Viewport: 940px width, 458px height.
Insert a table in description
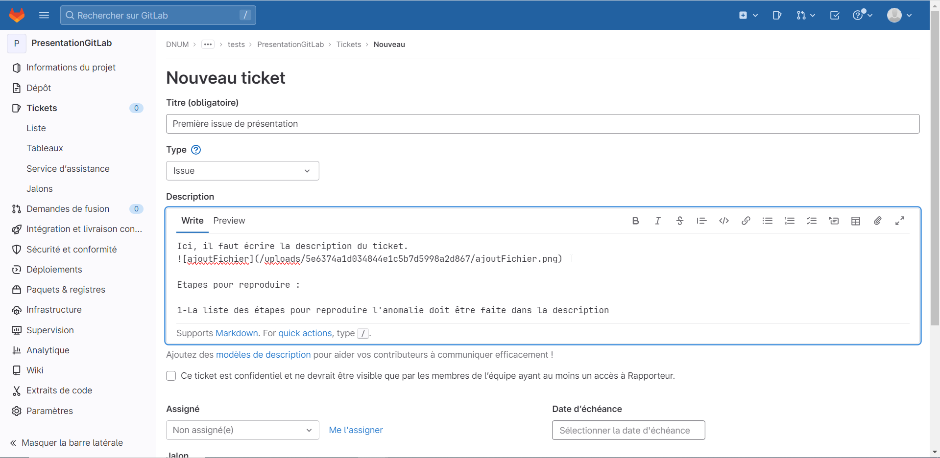point(856,221)
